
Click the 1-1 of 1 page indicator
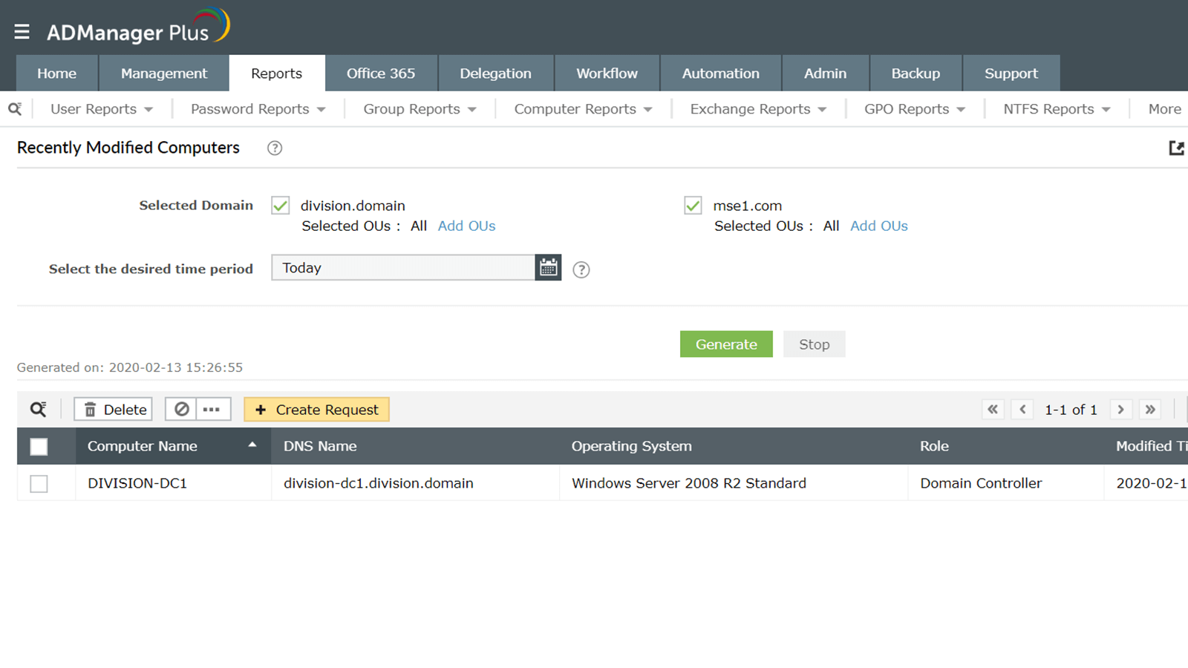pos(1071,409)
